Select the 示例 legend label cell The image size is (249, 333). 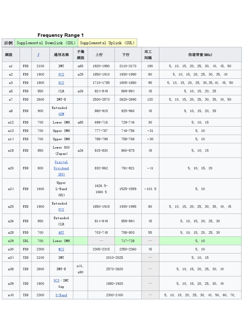tap(8, 43)
